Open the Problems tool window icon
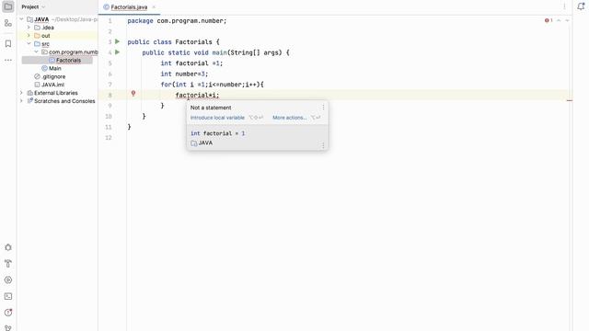Image resolution: width=589 pixels, height=331 pixels. tap(8, 313)
